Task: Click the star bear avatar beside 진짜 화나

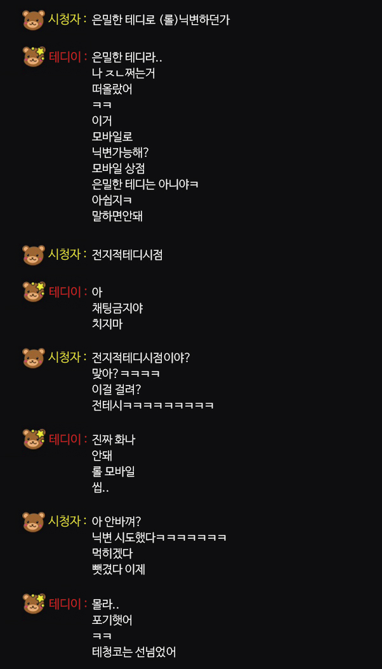Action: 34,439
